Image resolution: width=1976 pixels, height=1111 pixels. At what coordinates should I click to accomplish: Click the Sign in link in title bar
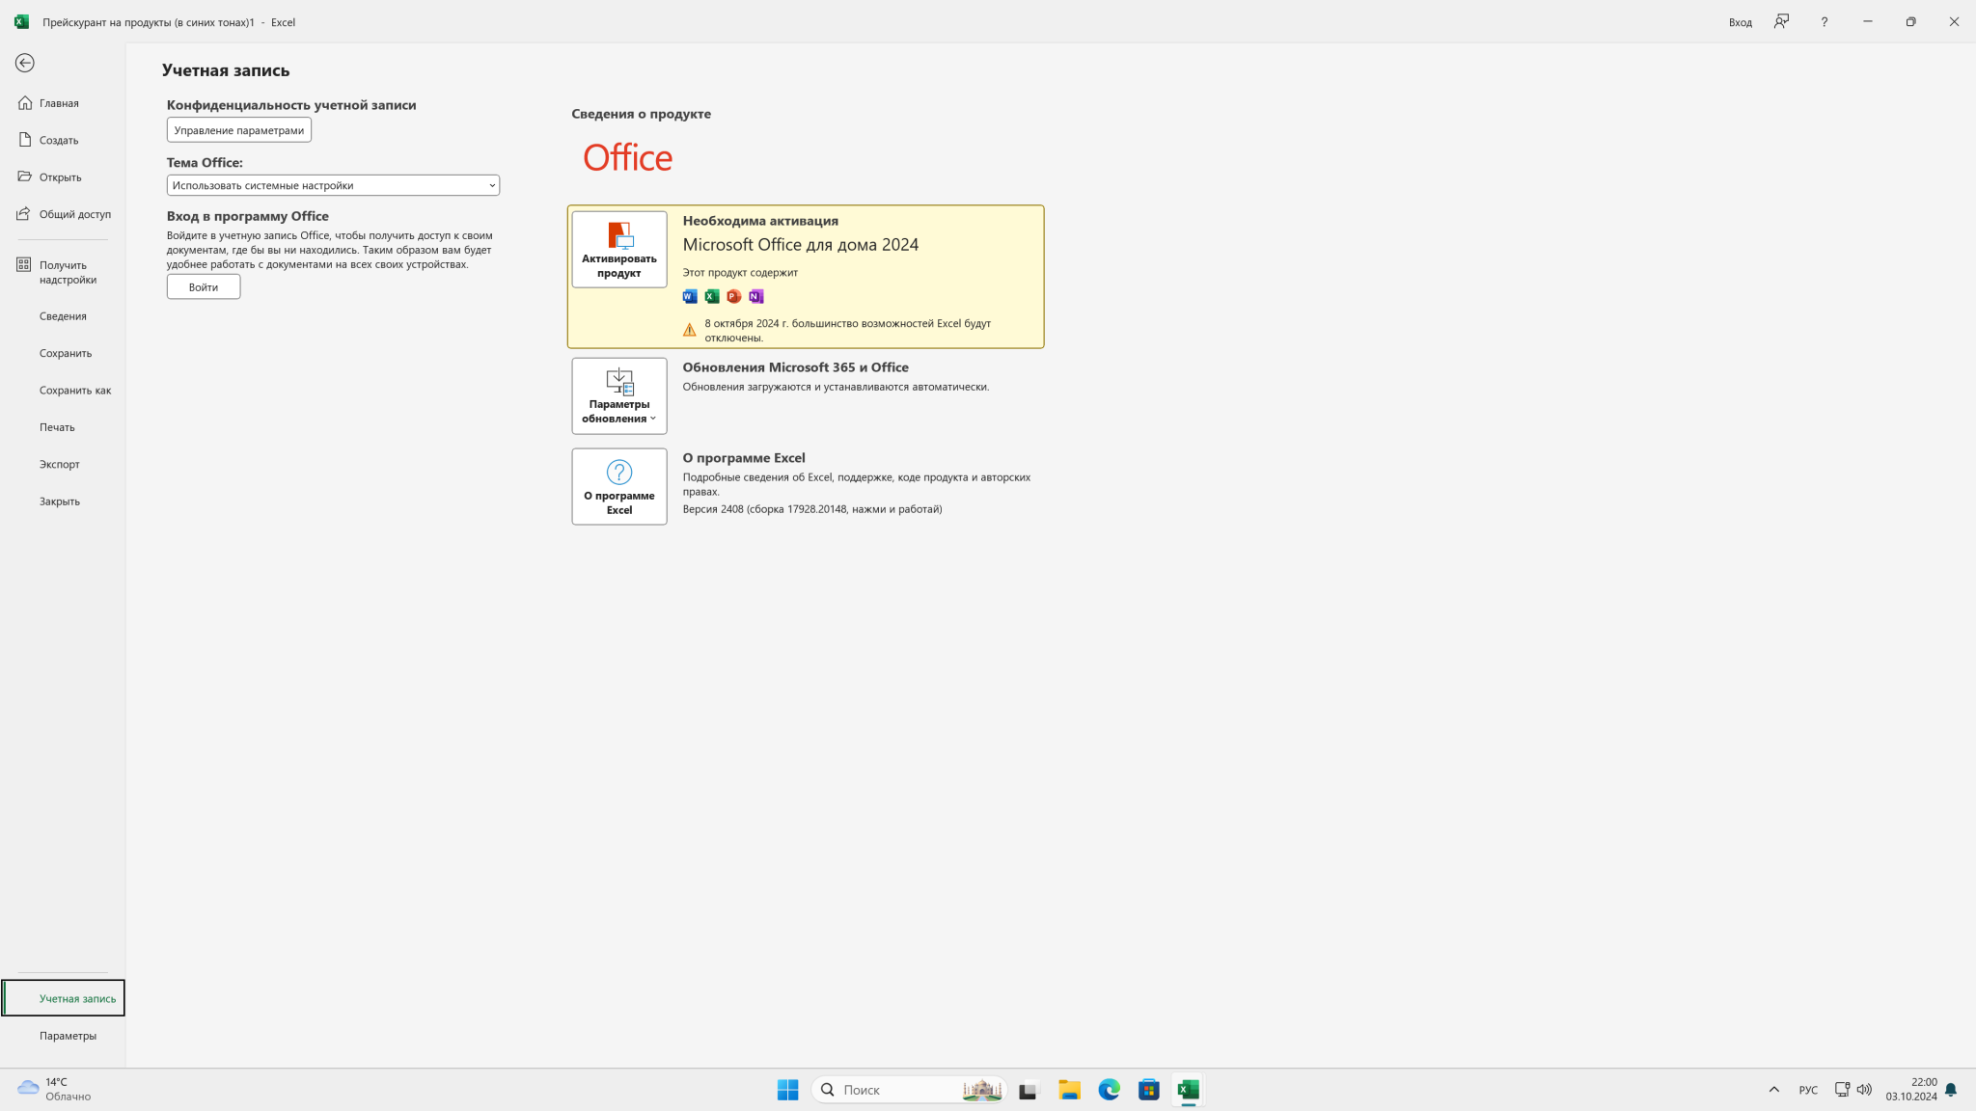pos(1740,22)
